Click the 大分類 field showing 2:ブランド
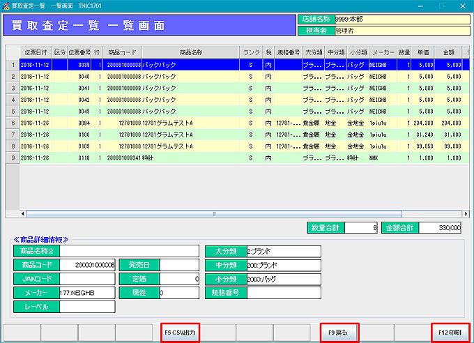474x343 pixels. tap(284, 251)
